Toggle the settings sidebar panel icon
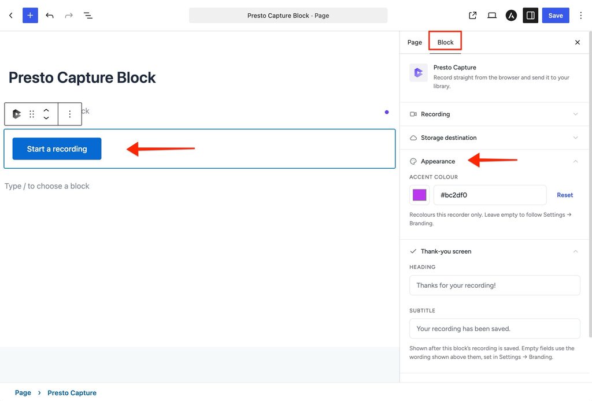This screenshot has height=401, width=592. (x=531, y=16)
